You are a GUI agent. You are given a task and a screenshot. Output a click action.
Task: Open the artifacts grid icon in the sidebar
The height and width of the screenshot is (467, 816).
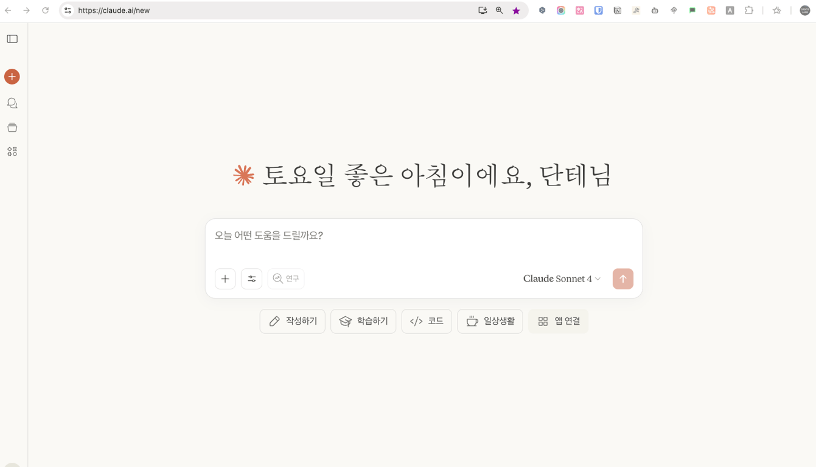[x=12, y=151]
